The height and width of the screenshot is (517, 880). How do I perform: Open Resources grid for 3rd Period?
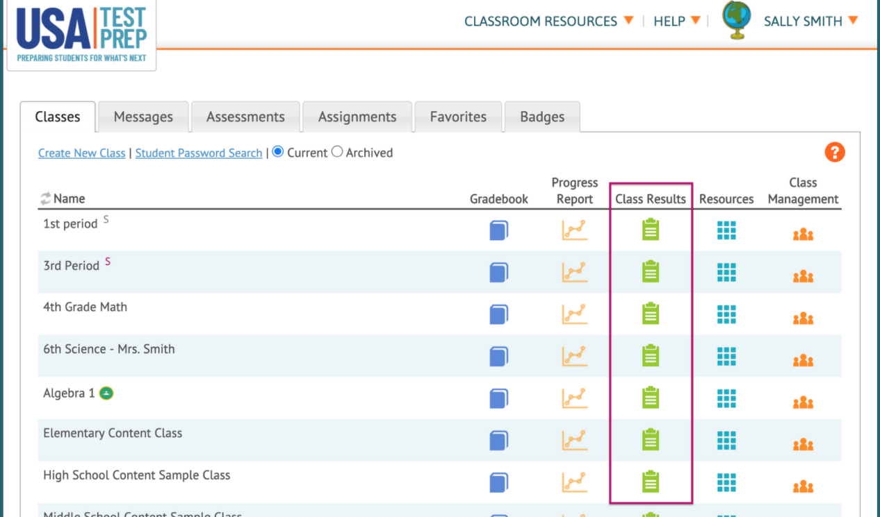pyautogui.click(x=726, y=273)
